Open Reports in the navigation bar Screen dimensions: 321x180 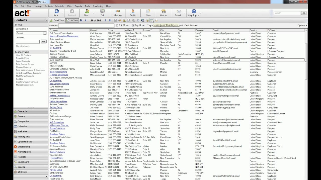click(31, 157)
